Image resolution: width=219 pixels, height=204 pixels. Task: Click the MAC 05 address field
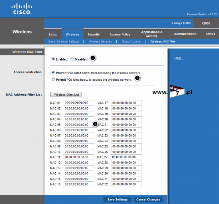[79, 125]
